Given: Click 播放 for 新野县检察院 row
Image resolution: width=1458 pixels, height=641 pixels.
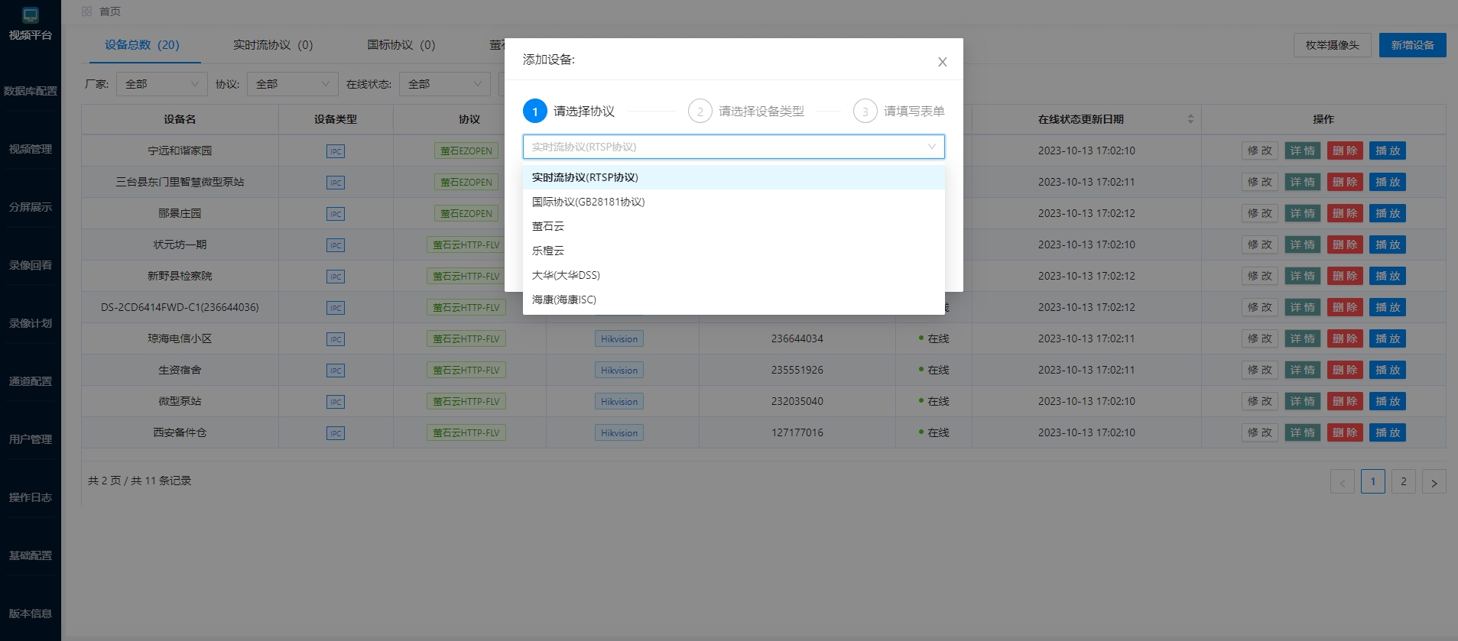Looking at the screenshot, I should (1388, 277).
